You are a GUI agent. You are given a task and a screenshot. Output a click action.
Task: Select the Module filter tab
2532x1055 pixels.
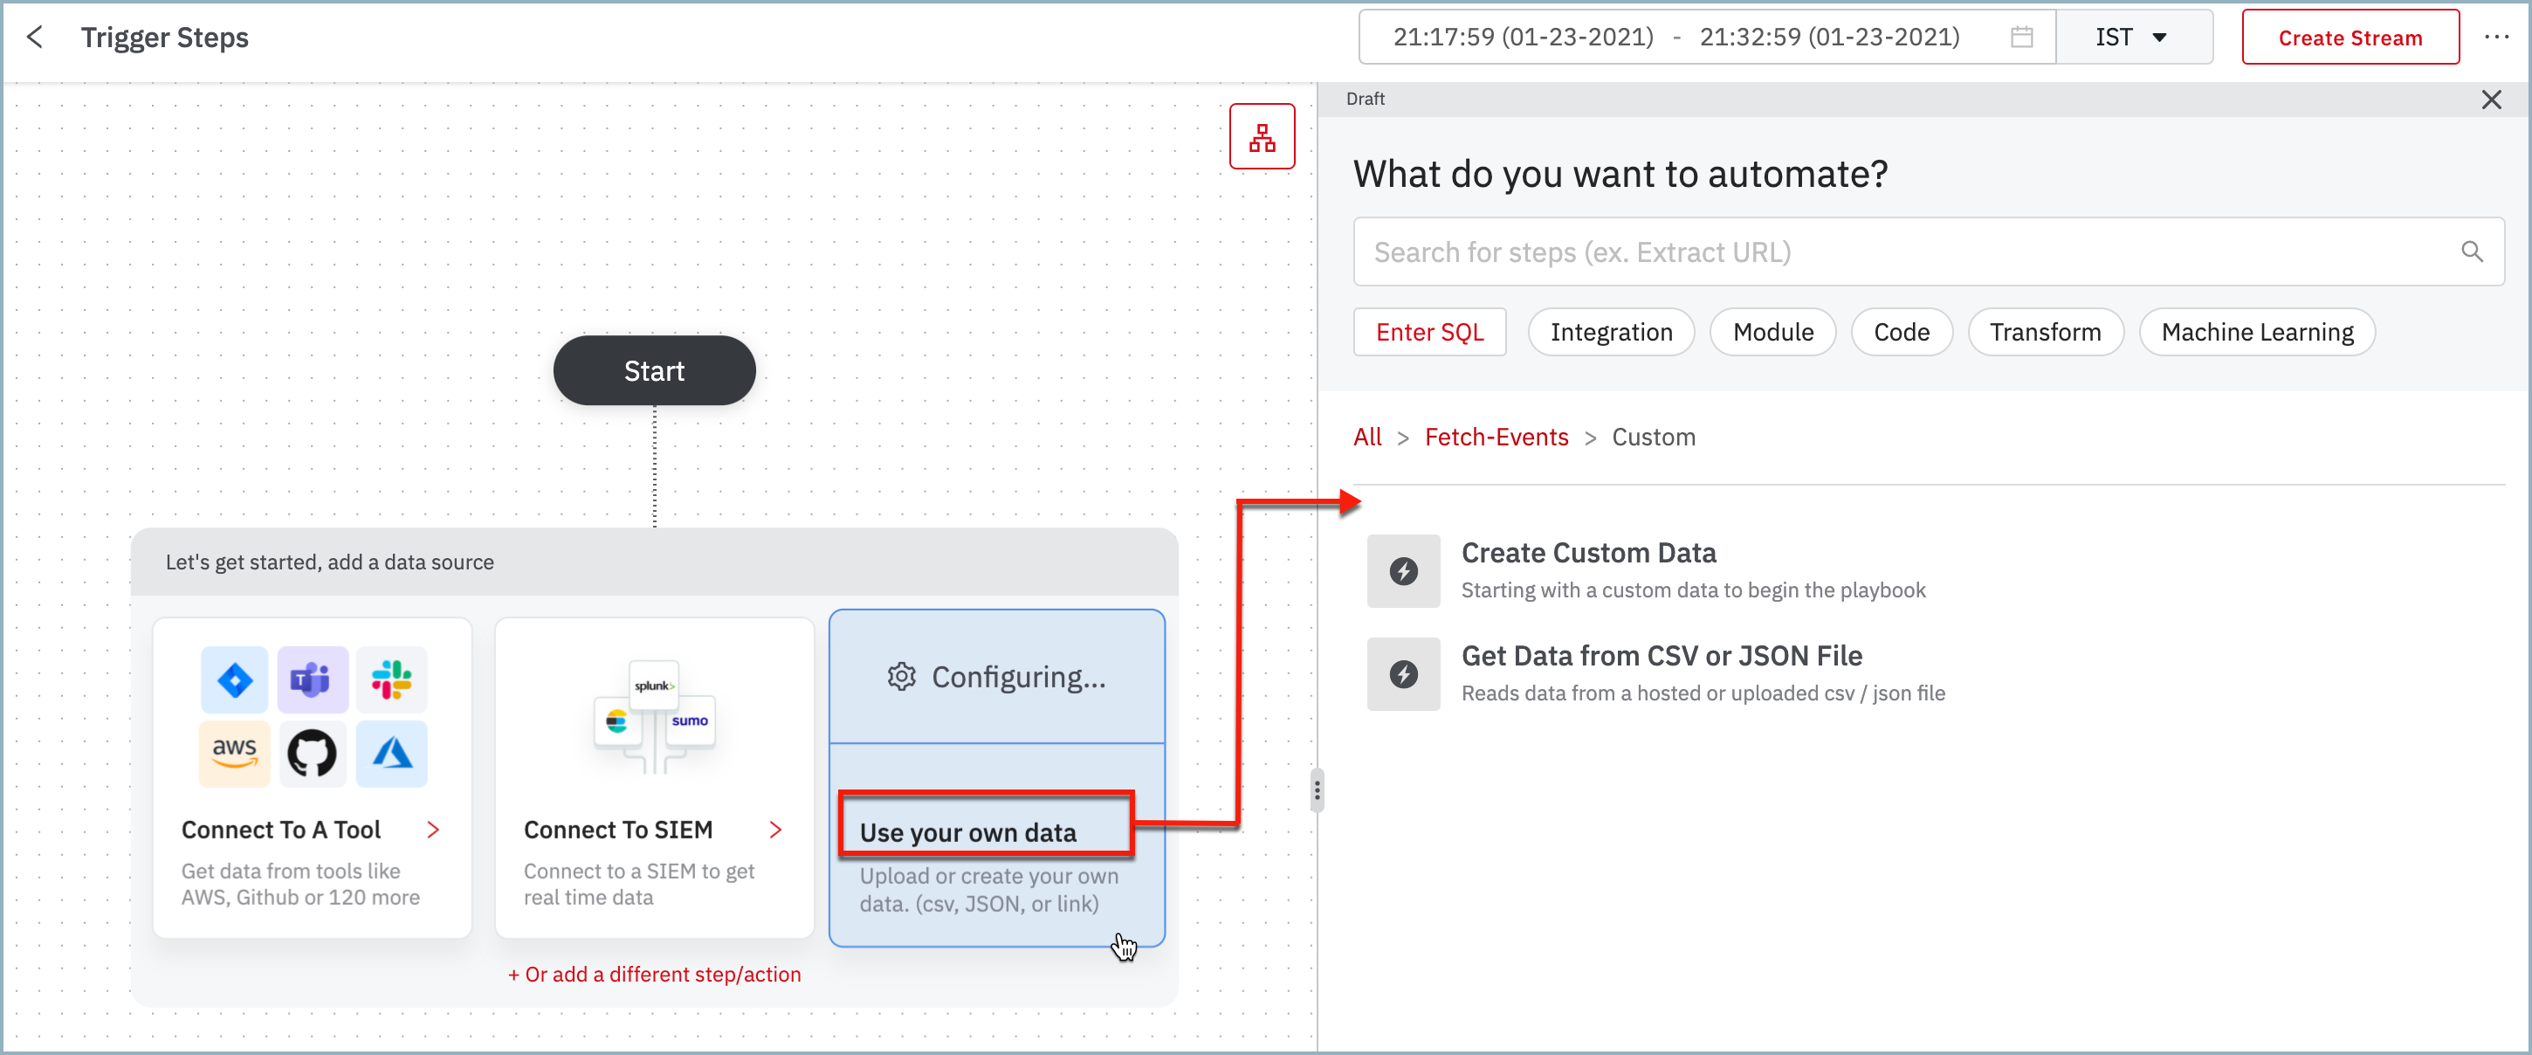click(1772, 333)
